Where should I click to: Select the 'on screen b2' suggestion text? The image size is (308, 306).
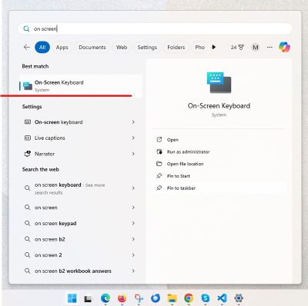[x=50, y=239]
